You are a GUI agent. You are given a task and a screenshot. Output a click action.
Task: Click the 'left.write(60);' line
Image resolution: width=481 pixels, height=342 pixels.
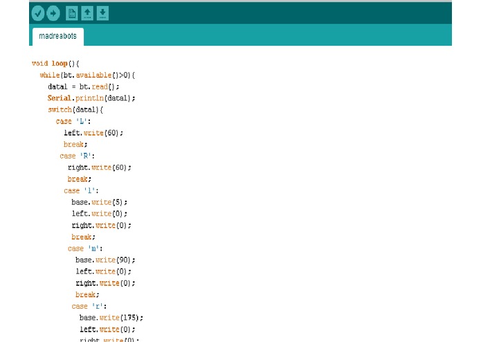pyautogui.click(x=93, y=133)
